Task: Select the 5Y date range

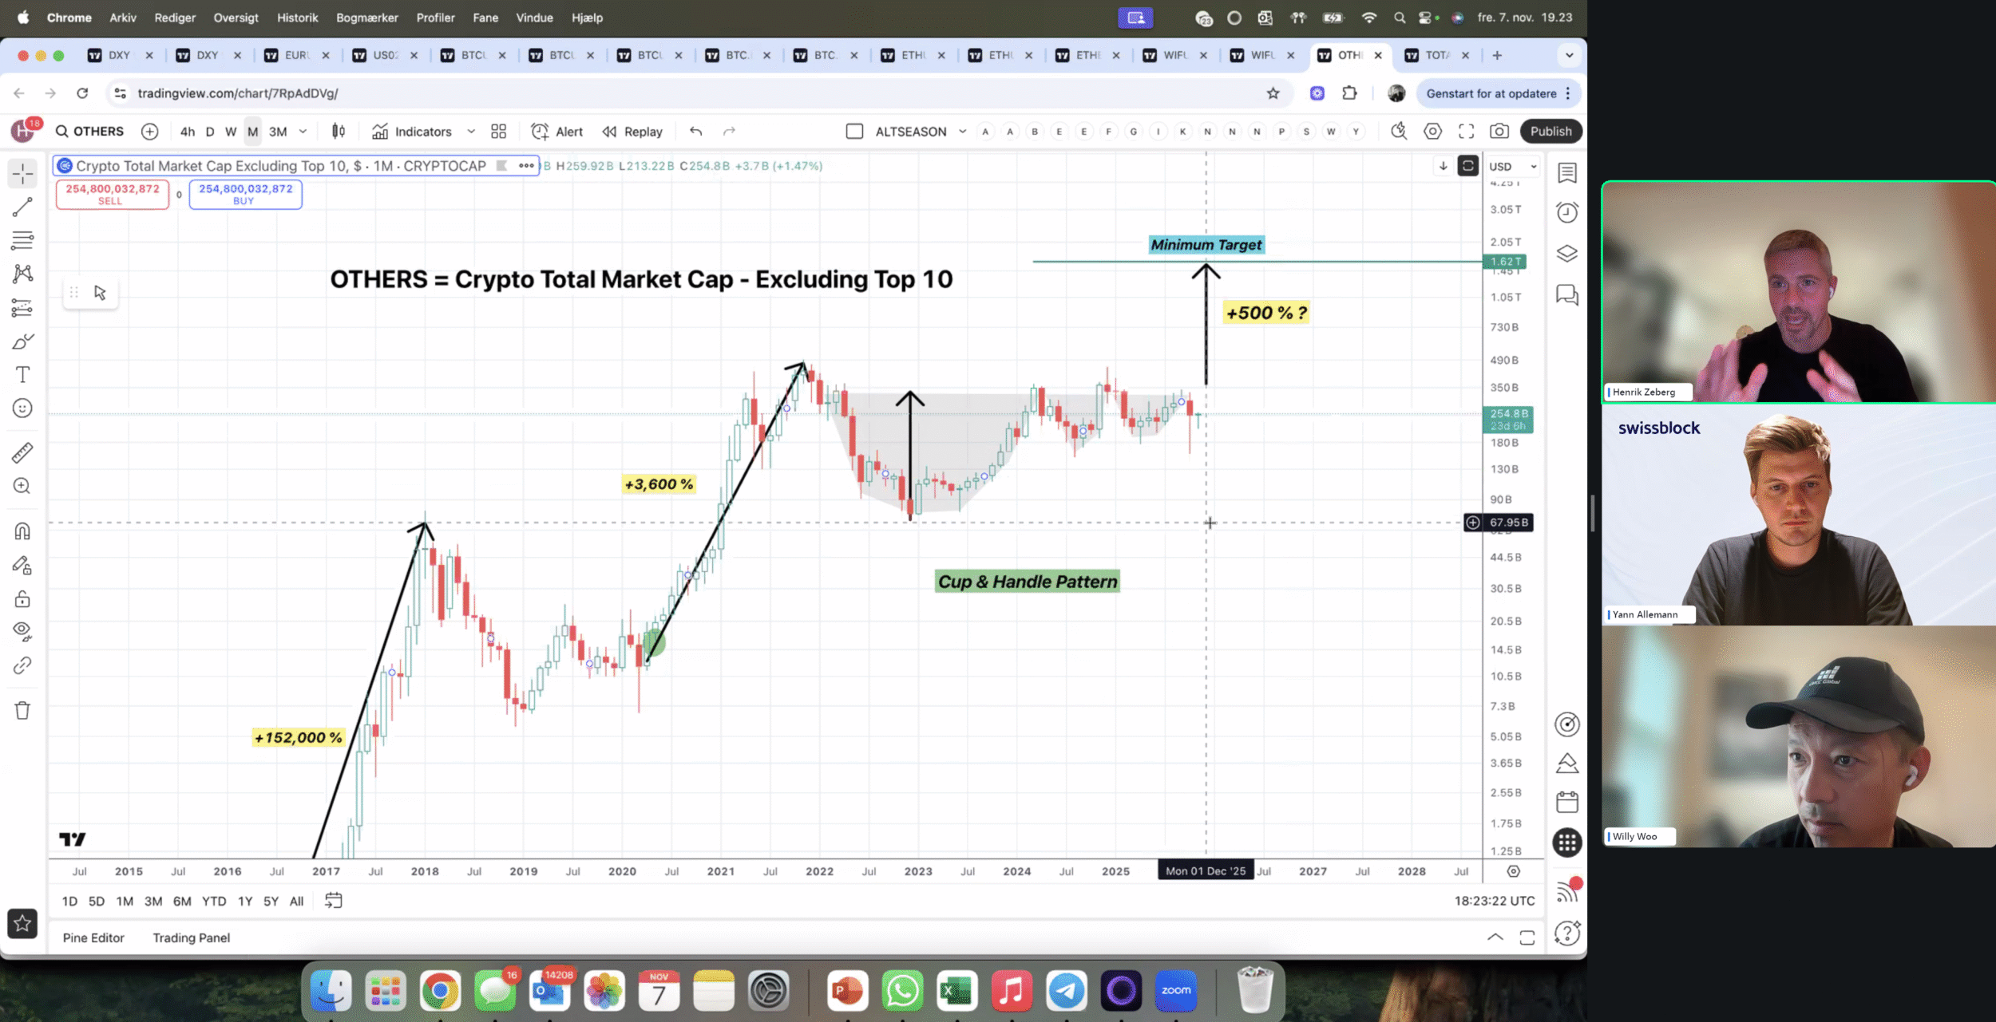Action: pos(271,901)
